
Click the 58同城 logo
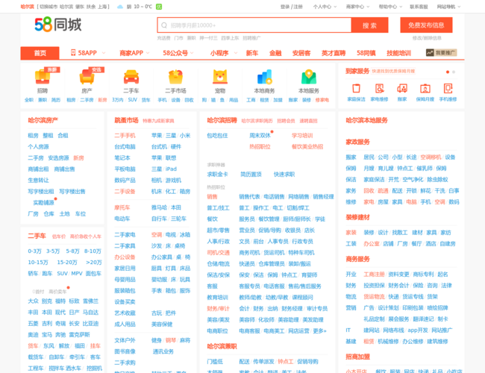click(x=58, y=25)
